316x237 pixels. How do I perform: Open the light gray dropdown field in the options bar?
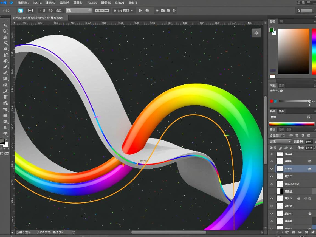click(78, 10)
